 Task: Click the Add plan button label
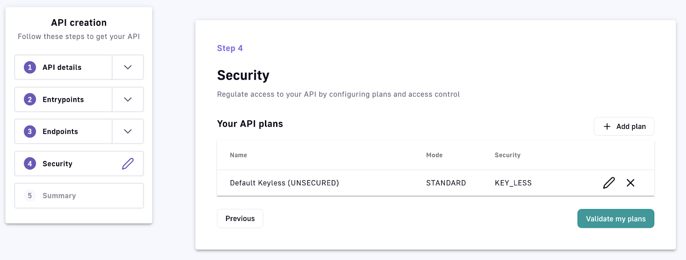tap(631, 126)
